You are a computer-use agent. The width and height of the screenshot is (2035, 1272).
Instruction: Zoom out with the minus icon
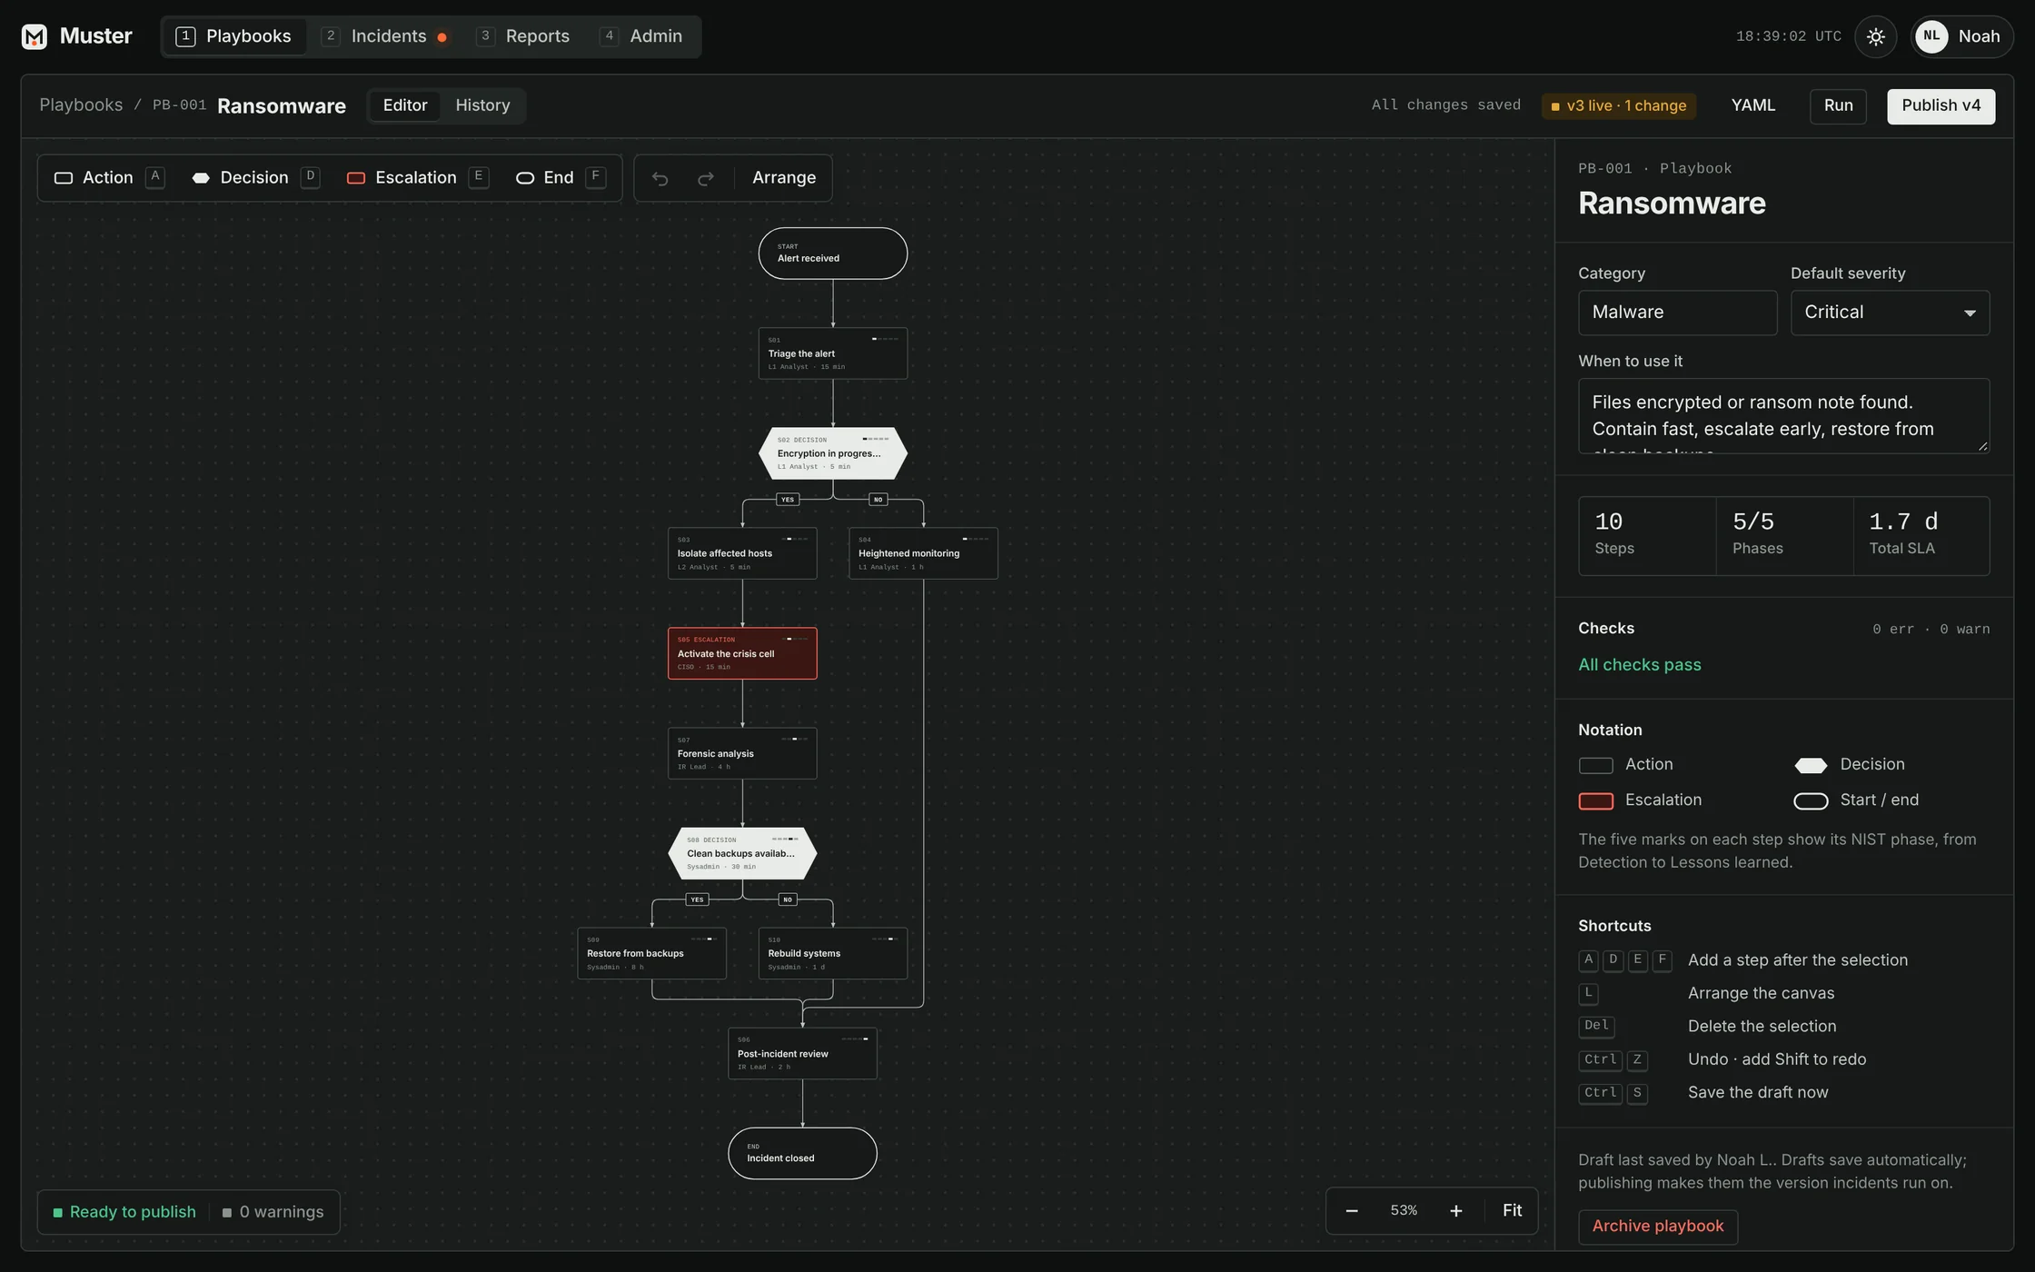pos(1351,1210)
